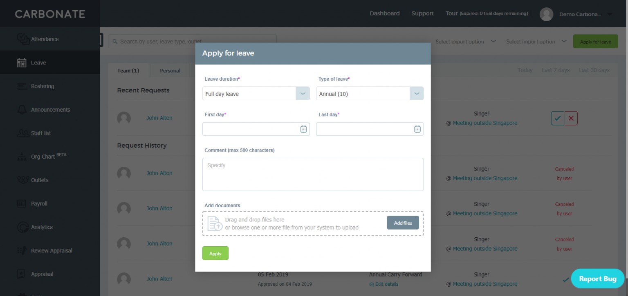
Task: Reject John Alton's request with red X
Action: point(571,118)
